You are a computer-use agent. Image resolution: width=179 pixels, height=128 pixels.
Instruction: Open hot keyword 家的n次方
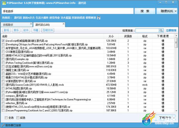29,18
